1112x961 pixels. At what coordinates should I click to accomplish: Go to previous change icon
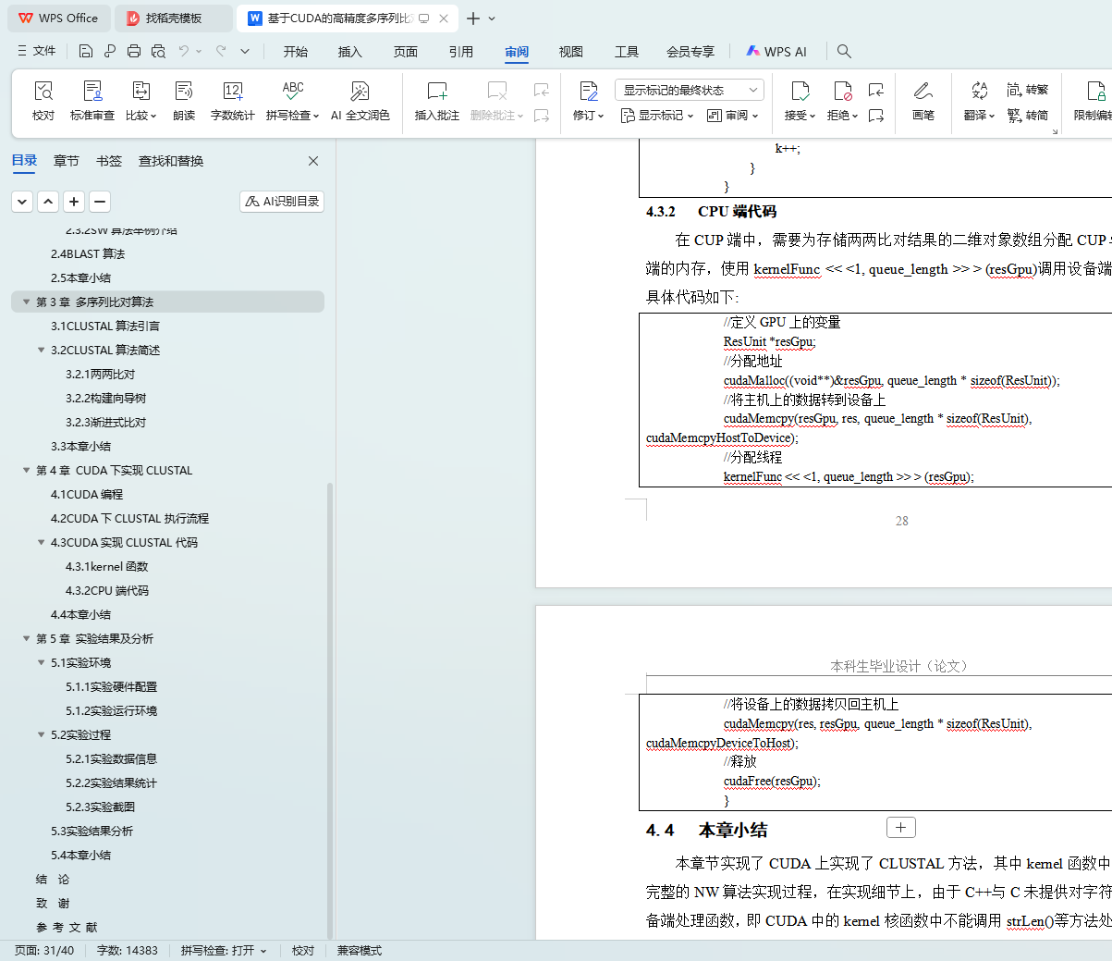(x=876, y=90)
